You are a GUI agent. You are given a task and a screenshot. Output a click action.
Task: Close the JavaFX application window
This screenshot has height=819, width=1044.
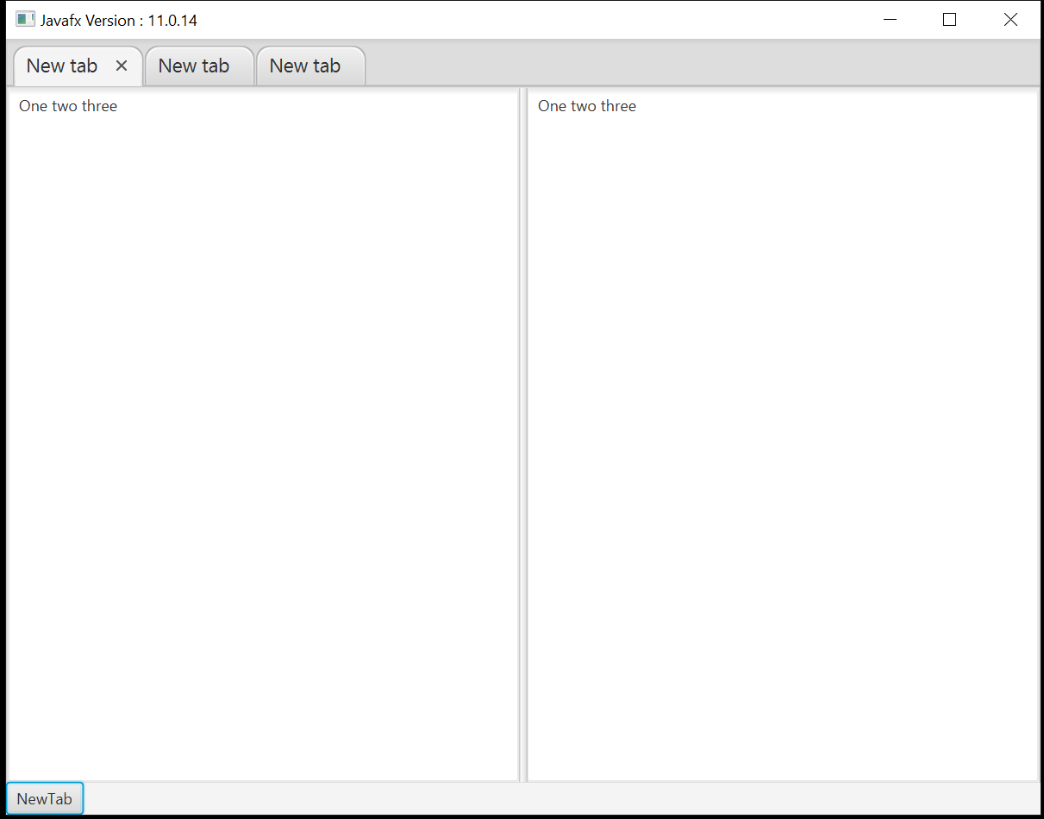1010,20
